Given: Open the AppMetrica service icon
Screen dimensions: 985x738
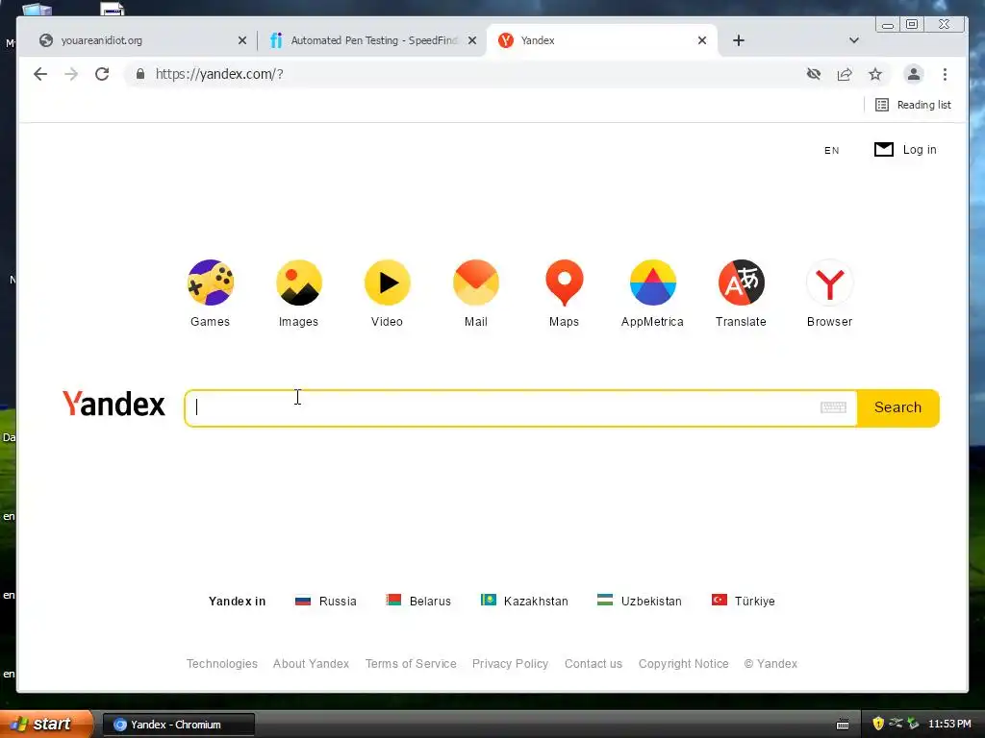Looking at the screenshot, I should pyautogui.click(x=653, y=283).
